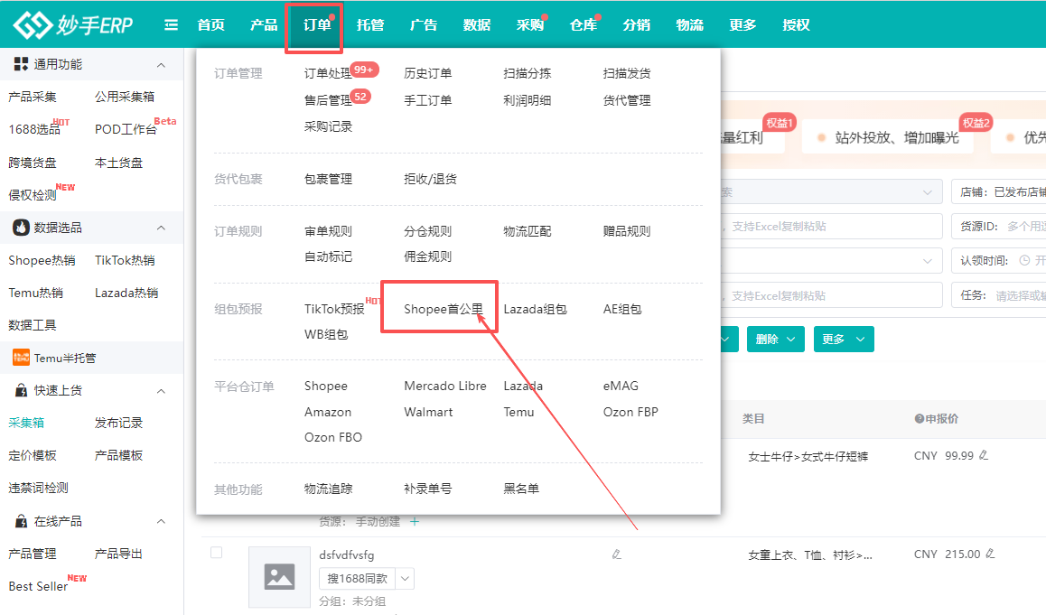Collapse the 通用功能 section
This screenshot has width=1046, height=615.
click(x=161, y=65)
